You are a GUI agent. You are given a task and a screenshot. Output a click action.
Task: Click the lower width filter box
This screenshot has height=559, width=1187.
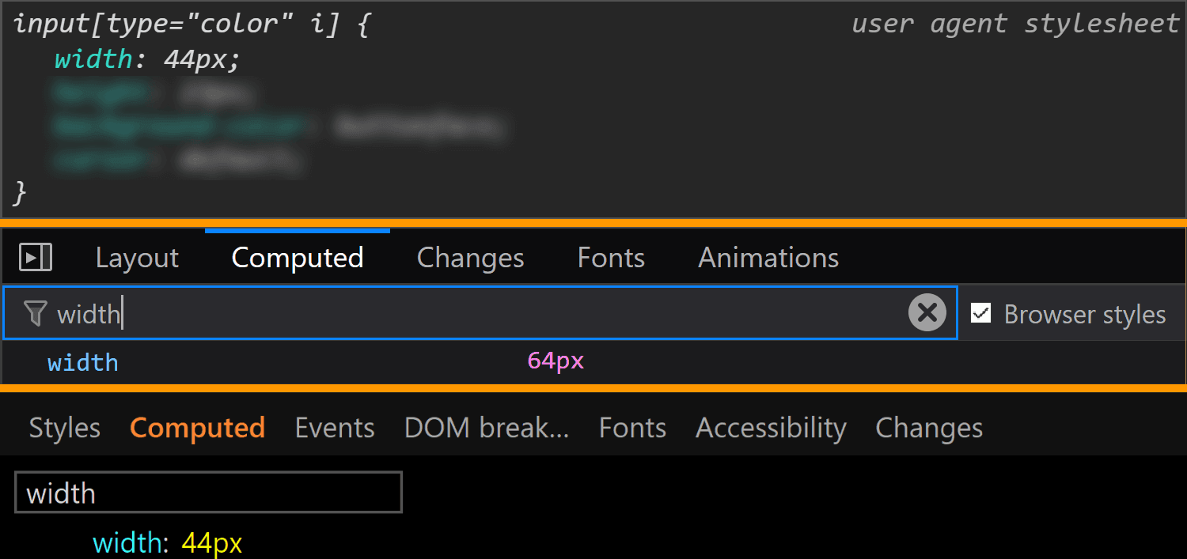pyautogui.click(x=208, y=493)
